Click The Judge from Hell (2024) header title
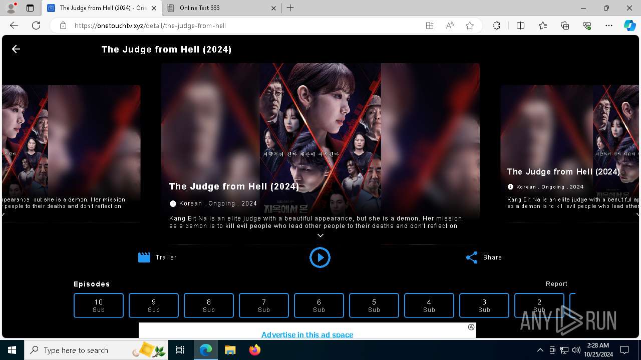The image size is (641, 360). (166, 49)
